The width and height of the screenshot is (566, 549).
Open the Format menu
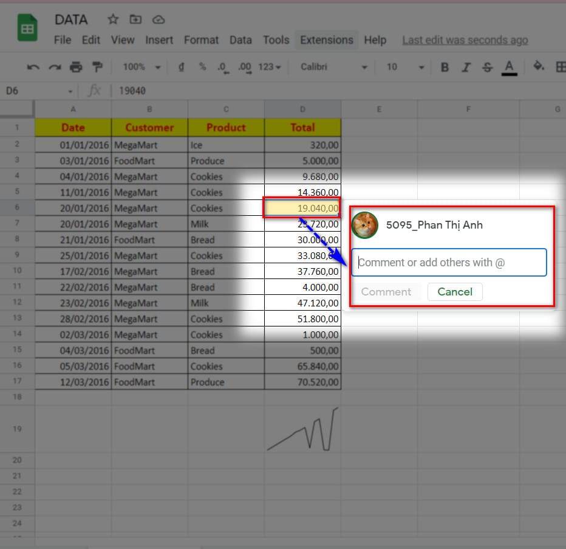click(x=201, y=40)
